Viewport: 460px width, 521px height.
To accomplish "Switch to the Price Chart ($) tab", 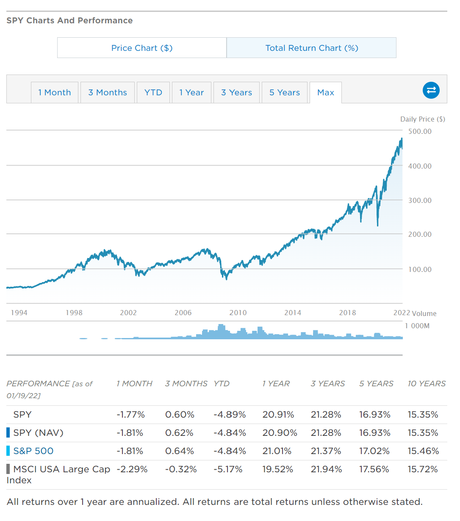I will (x=142, y=48).
